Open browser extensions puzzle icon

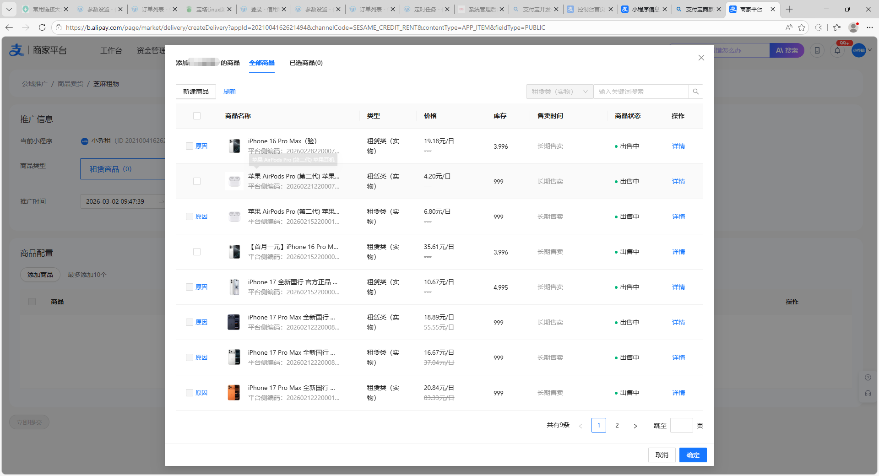pos(818,27)
